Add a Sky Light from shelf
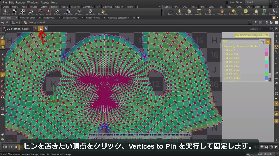279x156 pixels. click(x=256, y=12)
